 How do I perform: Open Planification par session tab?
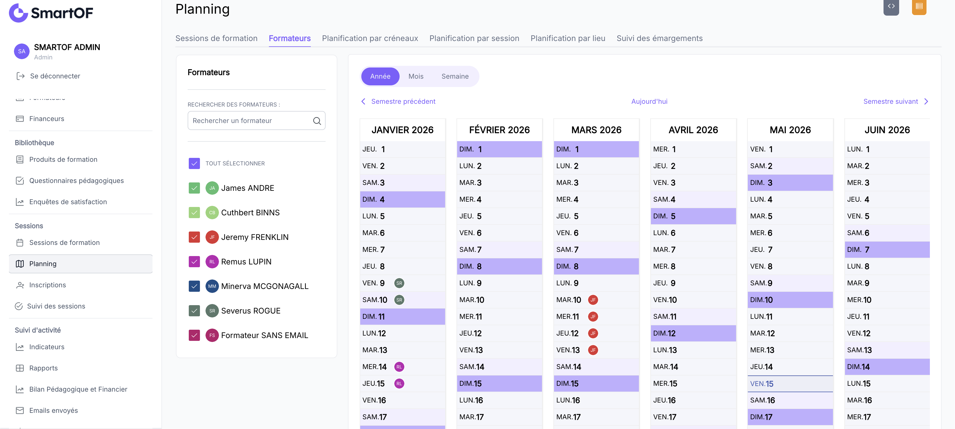click(x=474, y=38)
